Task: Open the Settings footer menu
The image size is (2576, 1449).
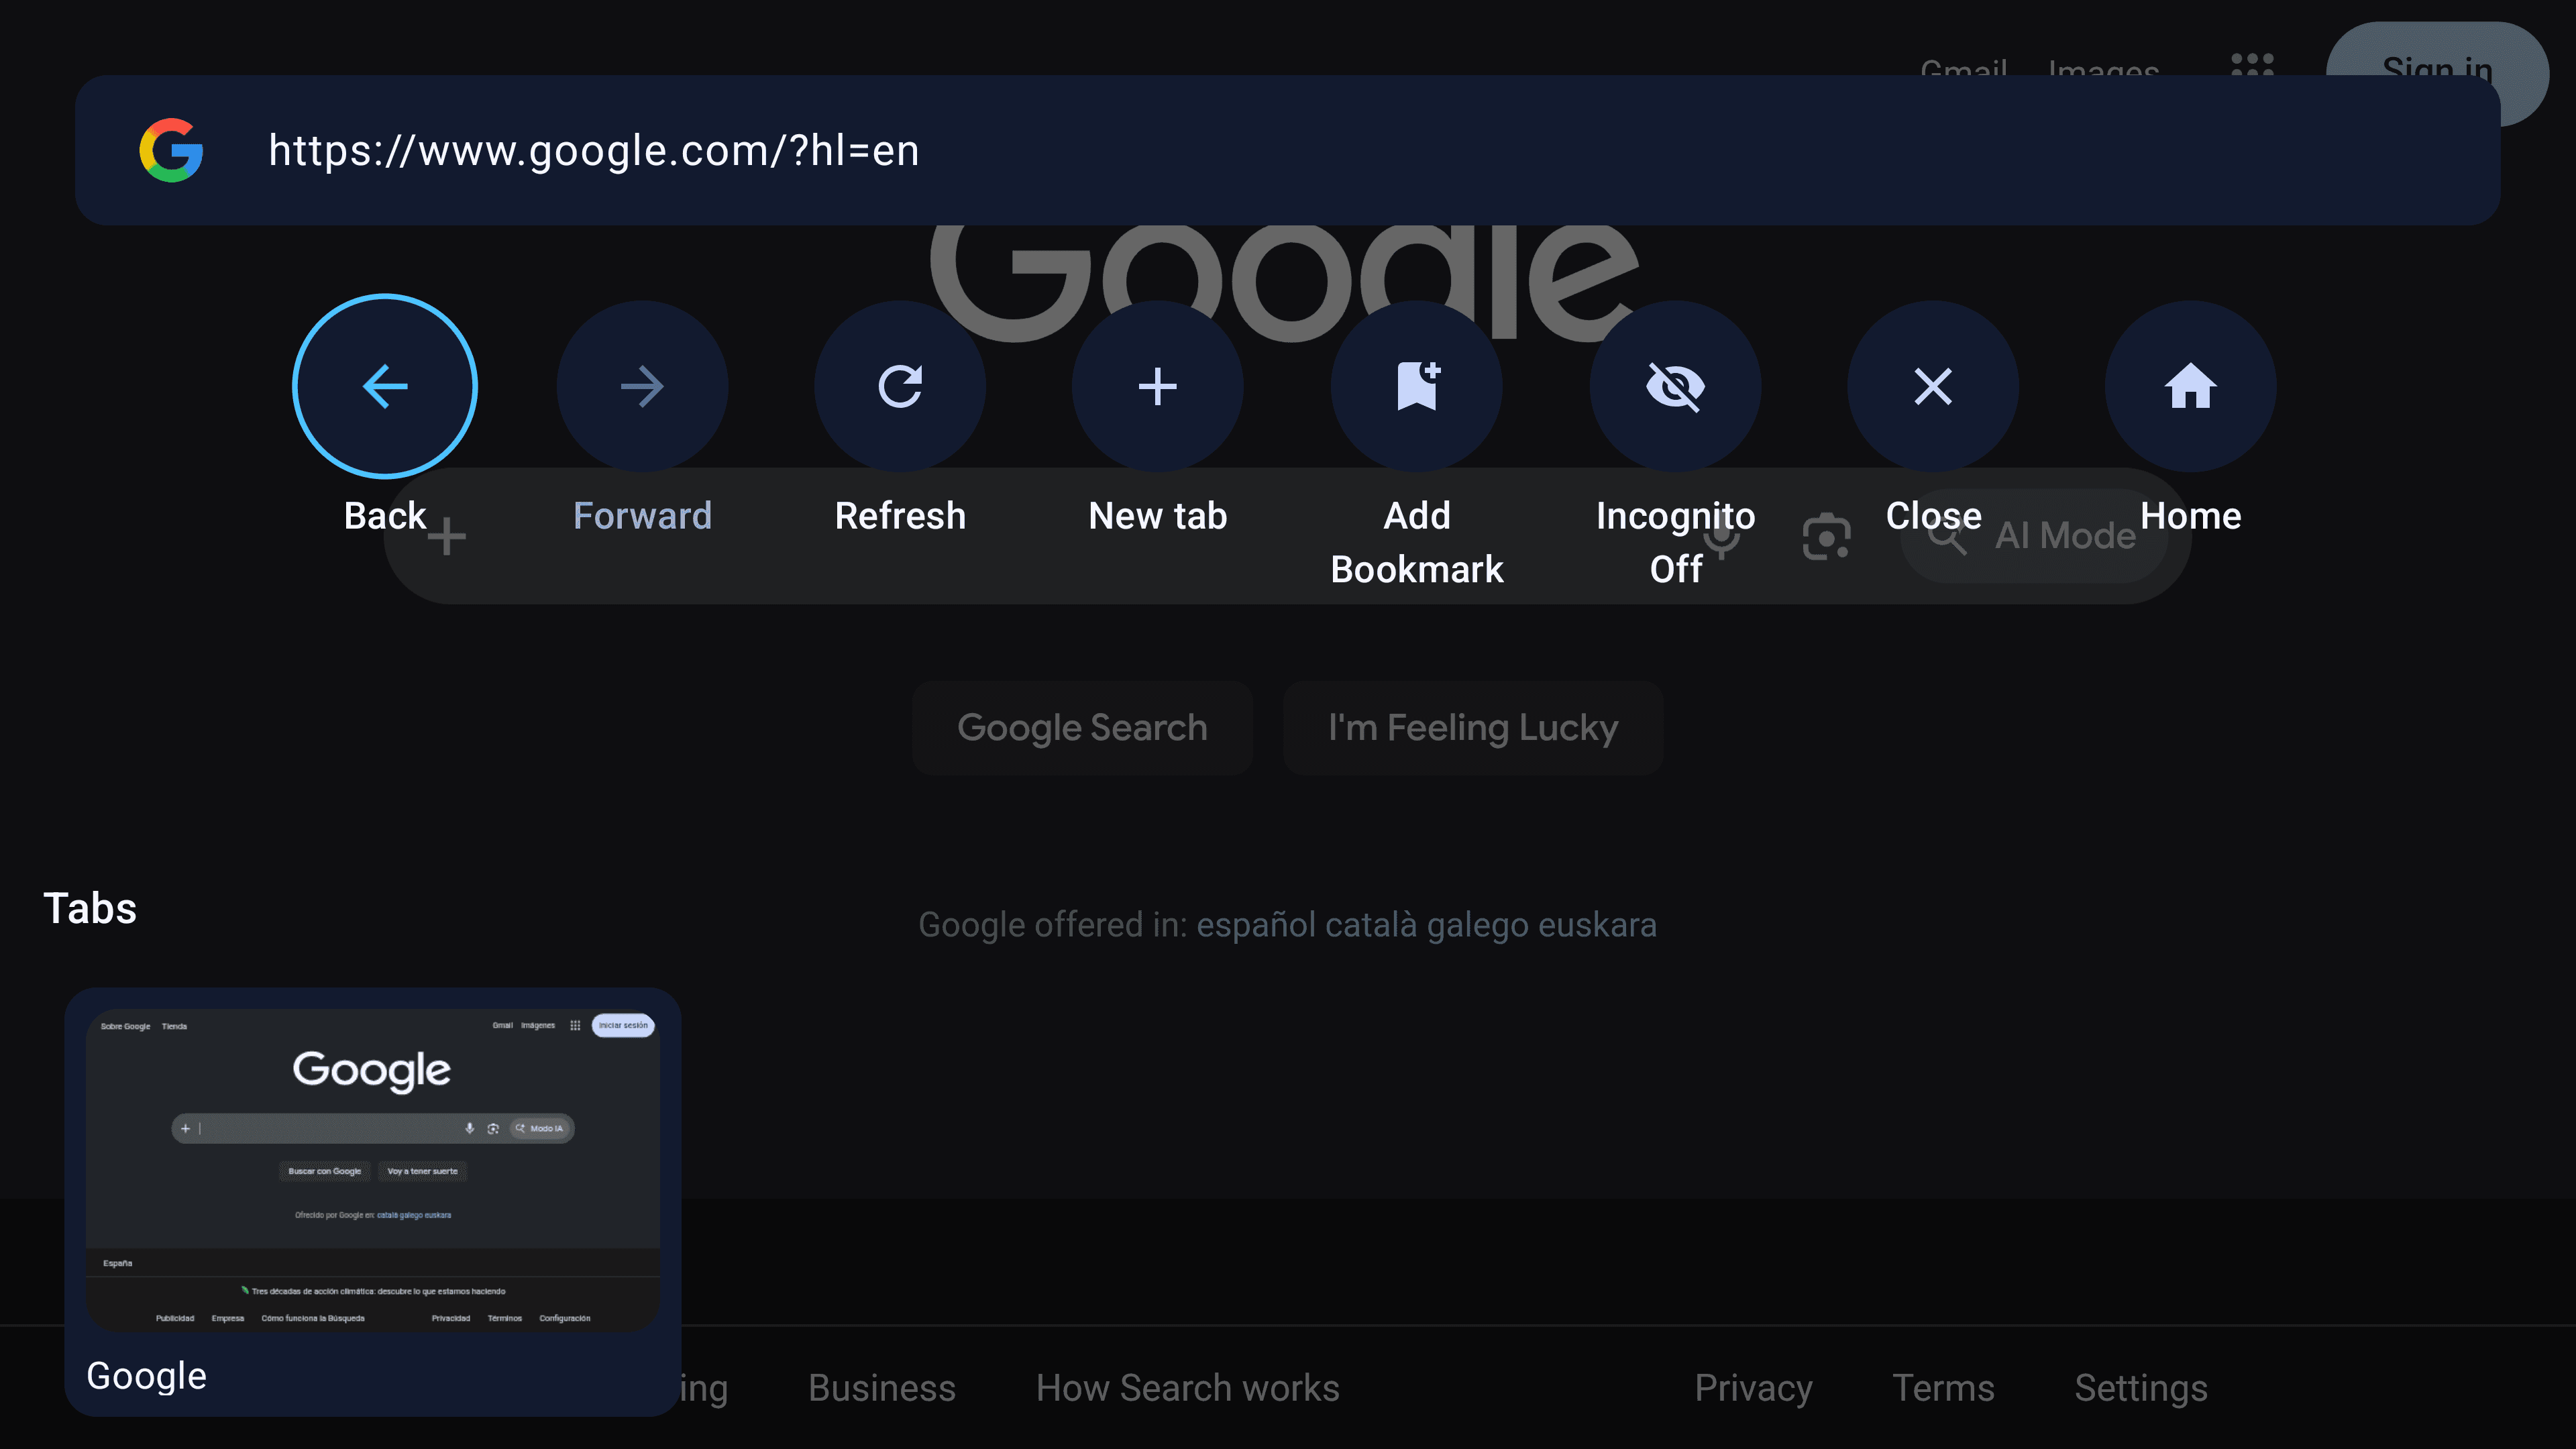Action: click(x=2141, y=1388)
